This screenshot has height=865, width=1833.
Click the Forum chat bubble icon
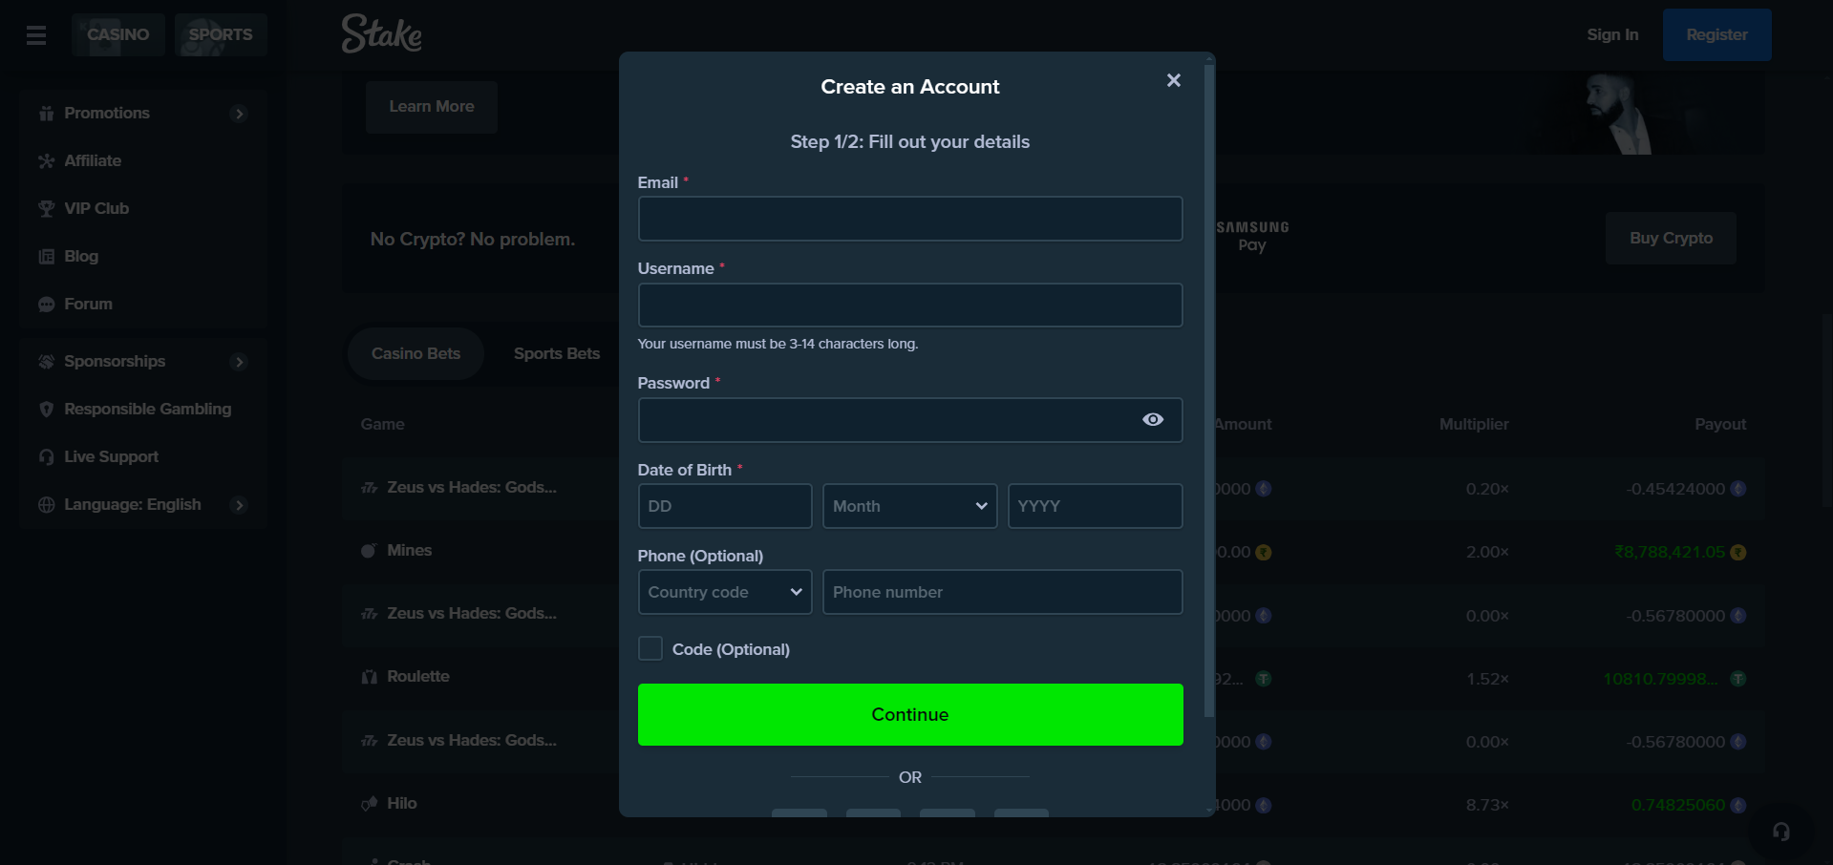pyautogui.click(x=46, y=304)
